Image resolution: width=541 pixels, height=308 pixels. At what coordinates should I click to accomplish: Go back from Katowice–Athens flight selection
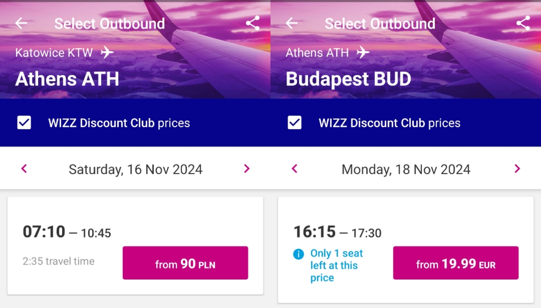21,23
